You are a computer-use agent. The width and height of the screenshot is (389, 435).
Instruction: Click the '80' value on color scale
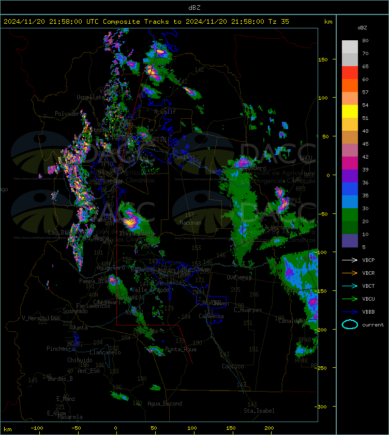point(365,40)
